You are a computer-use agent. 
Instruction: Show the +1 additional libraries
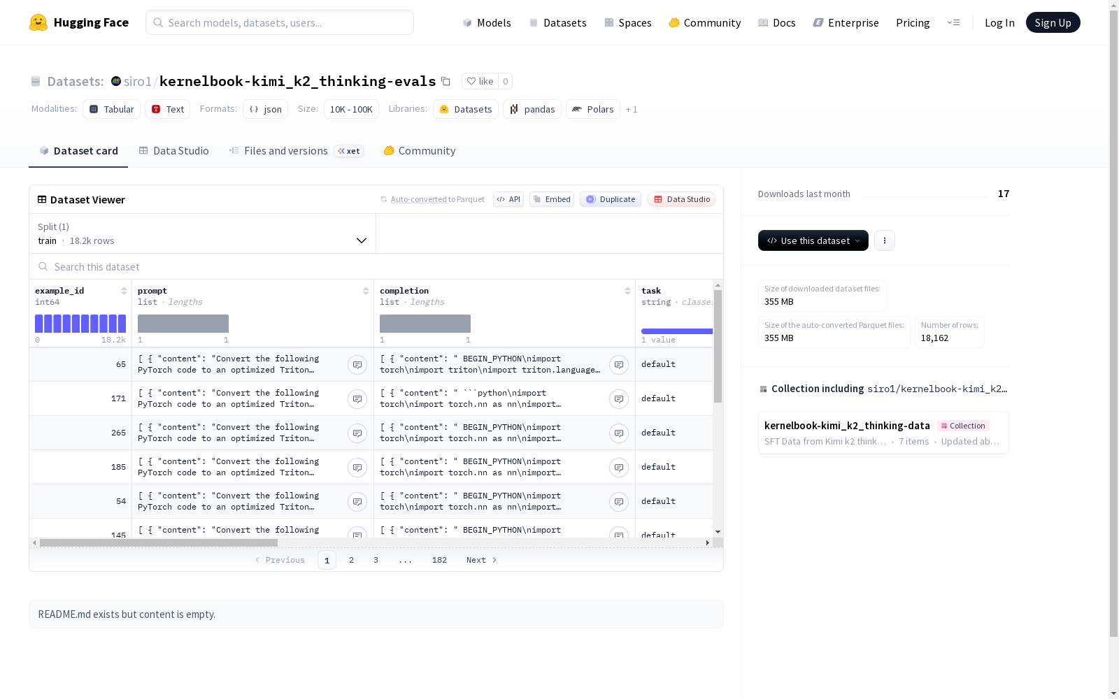pyautogui.click(x=632, y=109)
